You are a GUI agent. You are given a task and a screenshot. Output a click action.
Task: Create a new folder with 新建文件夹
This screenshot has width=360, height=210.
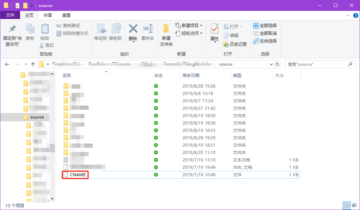coord(166,34)
